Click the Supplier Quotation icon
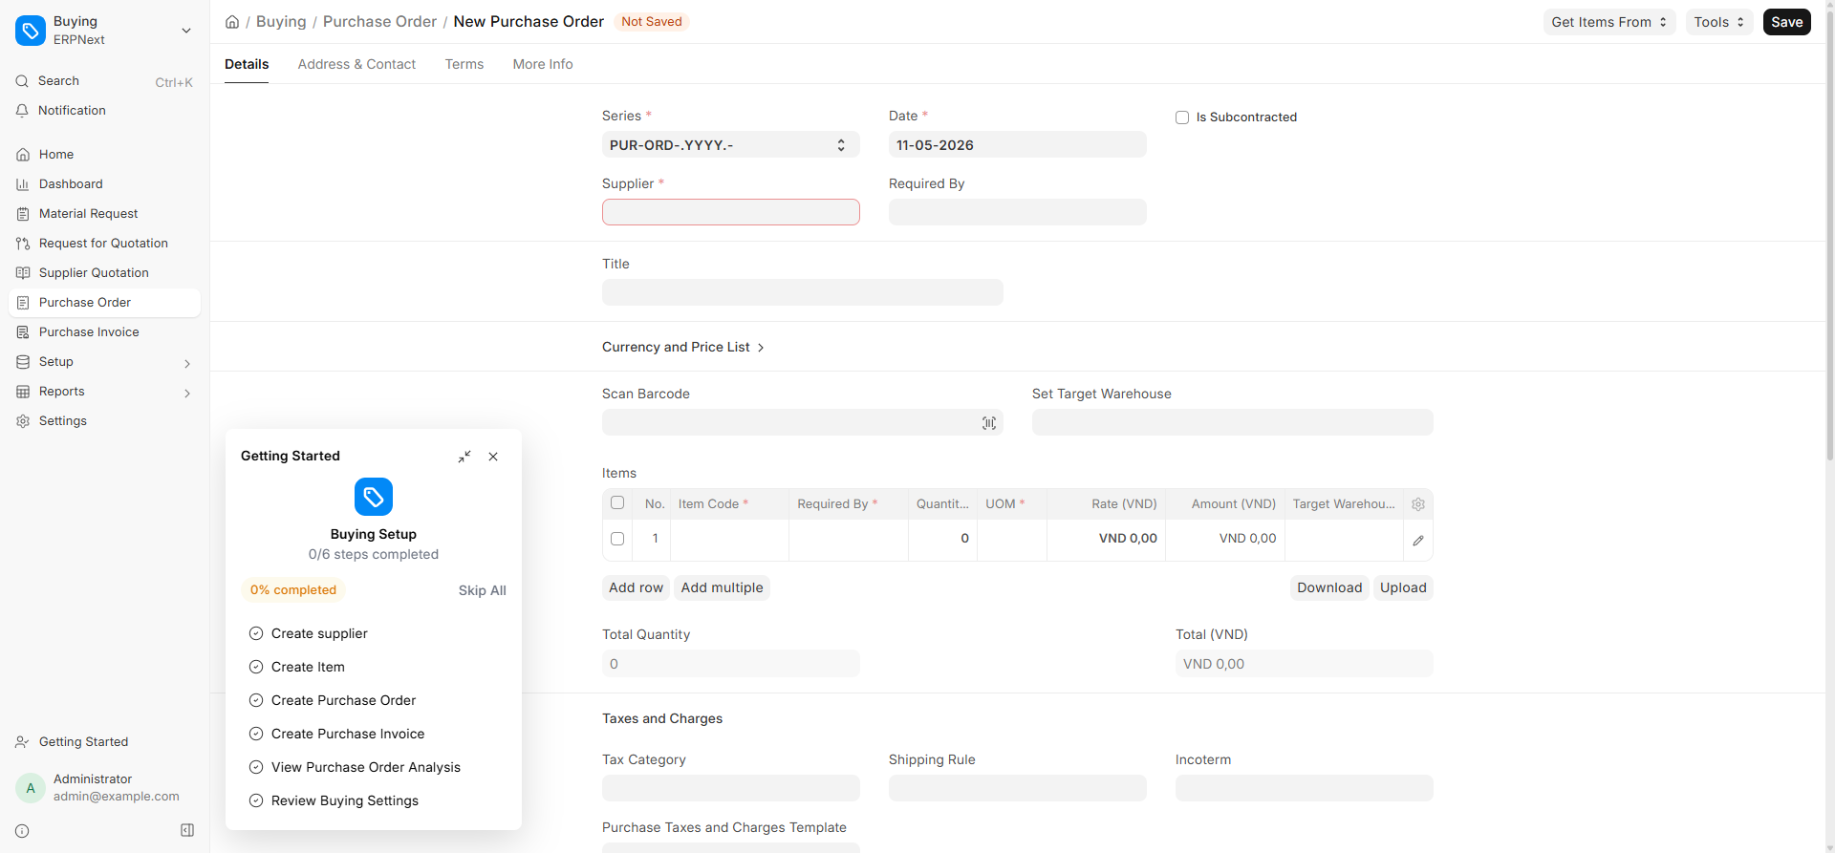This screenshot has height=853, width=1835. (x=23, y=273)
